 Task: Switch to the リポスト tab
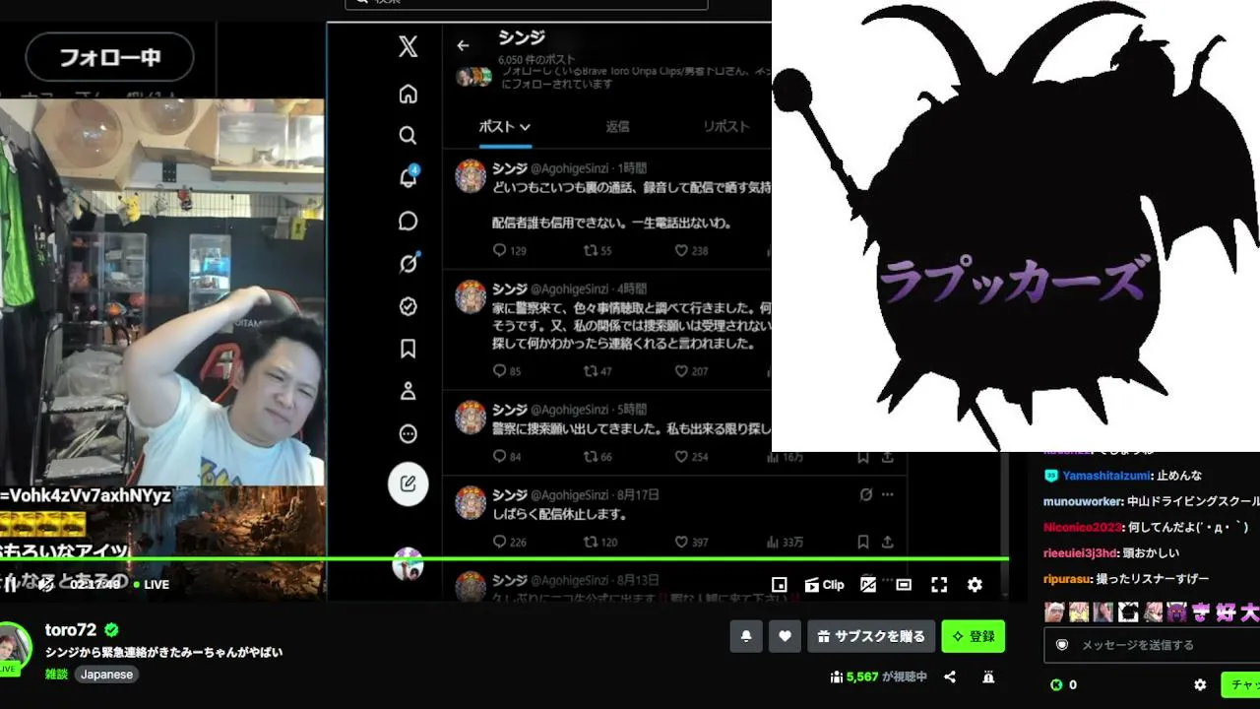[726, 126]
